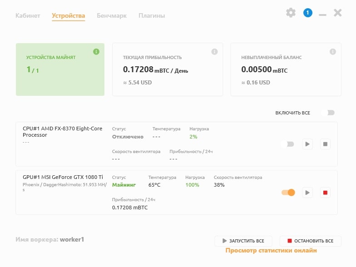This screenshot has width=356, height=267.
Task: Open Просмотр статистики онлайн link
Action: (271, 251)
